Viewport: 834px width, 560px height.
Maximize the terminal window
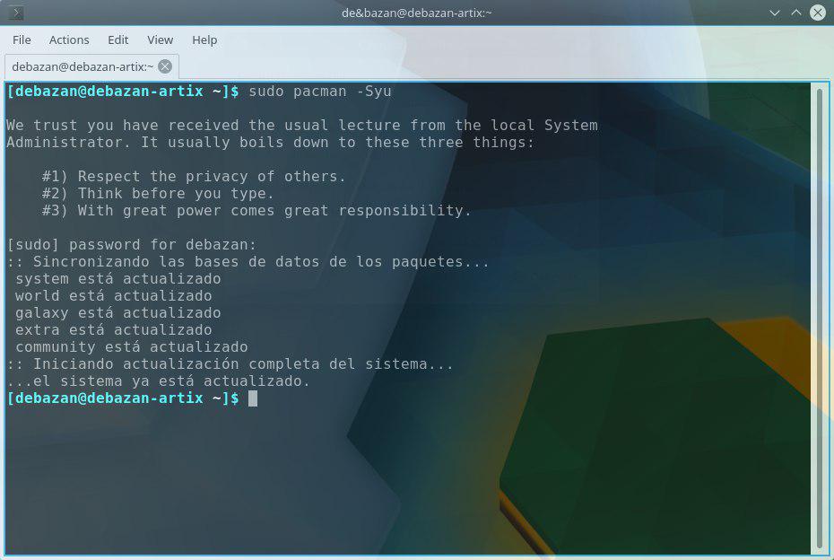coord(795,13)
